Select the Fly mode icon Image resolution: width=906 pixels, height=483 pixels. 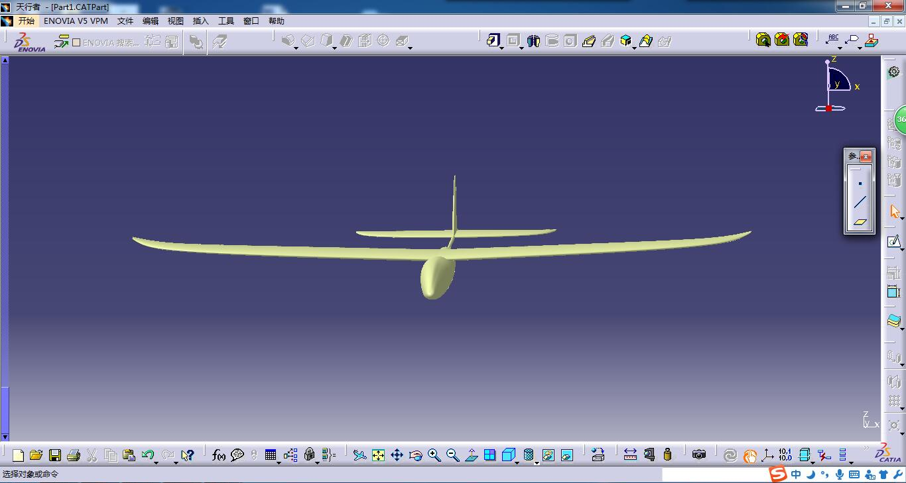[x=359, y=455]
